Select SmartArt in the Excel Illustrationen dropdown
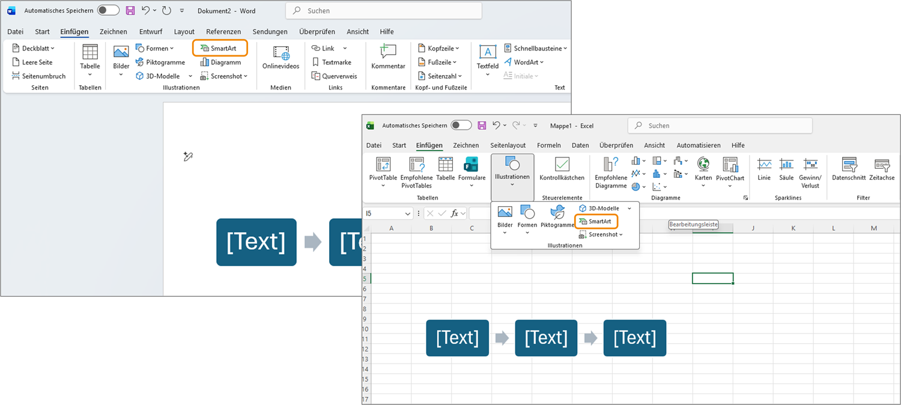This screenshot has height=405, width=901. (596, 222)
